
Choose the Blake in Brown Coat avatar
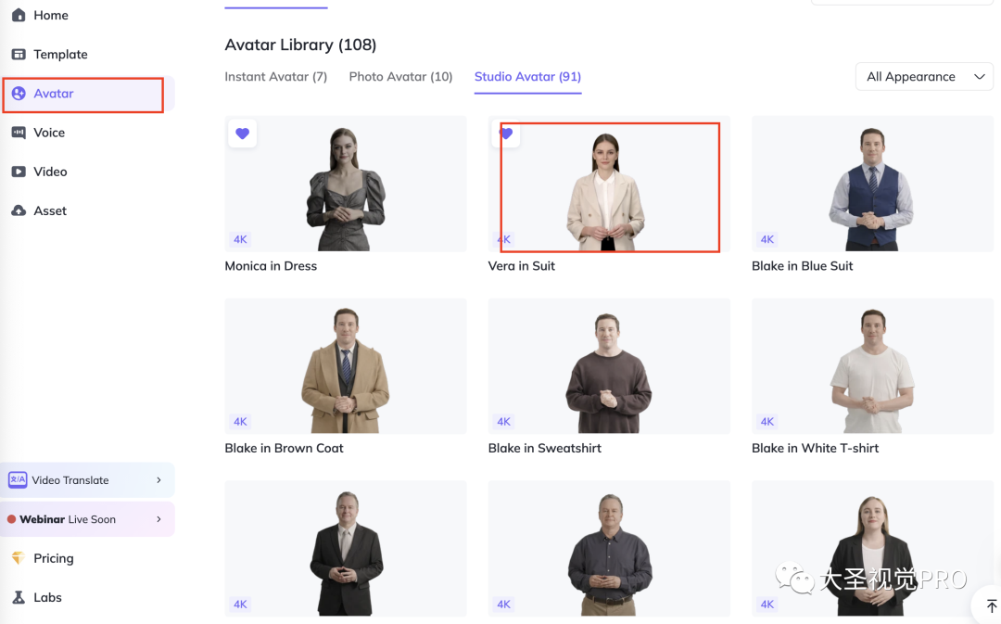click(x=345, y=365)
